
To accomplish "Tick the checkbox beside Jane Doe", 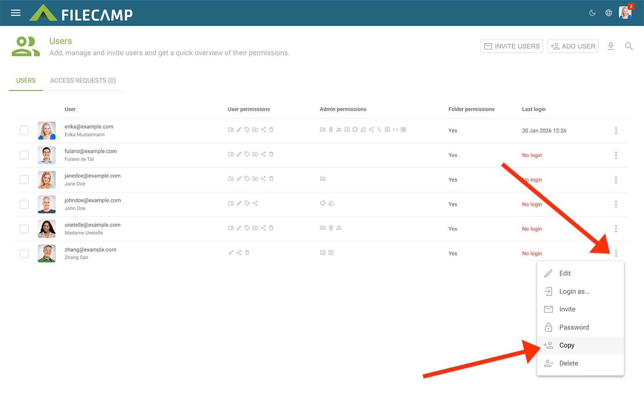I will [24, 180].
